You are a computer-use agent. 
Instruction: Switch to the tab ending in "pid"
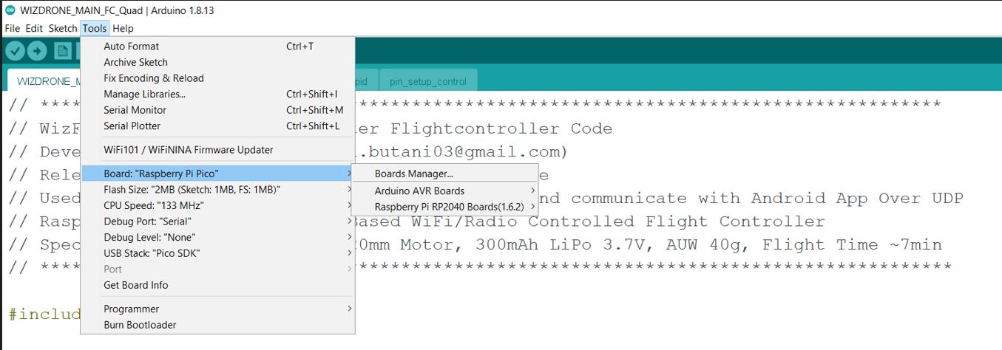pos(367,80)
